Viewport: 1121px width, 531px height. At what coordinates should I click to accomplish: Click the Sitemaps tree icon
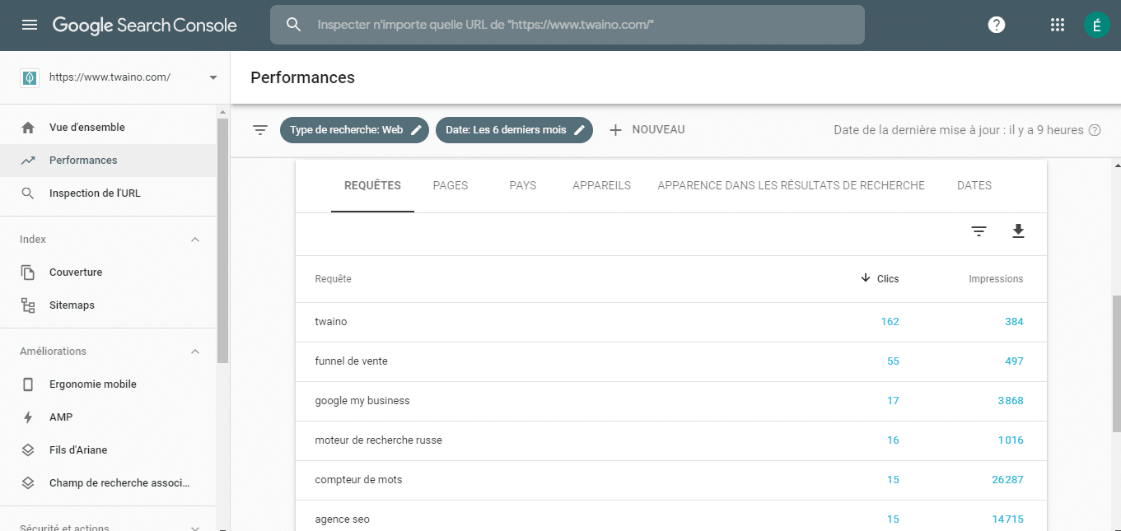coord(28,305)
